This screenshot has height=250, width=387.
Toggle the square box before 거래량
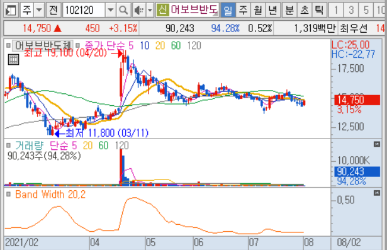[8, 145]
